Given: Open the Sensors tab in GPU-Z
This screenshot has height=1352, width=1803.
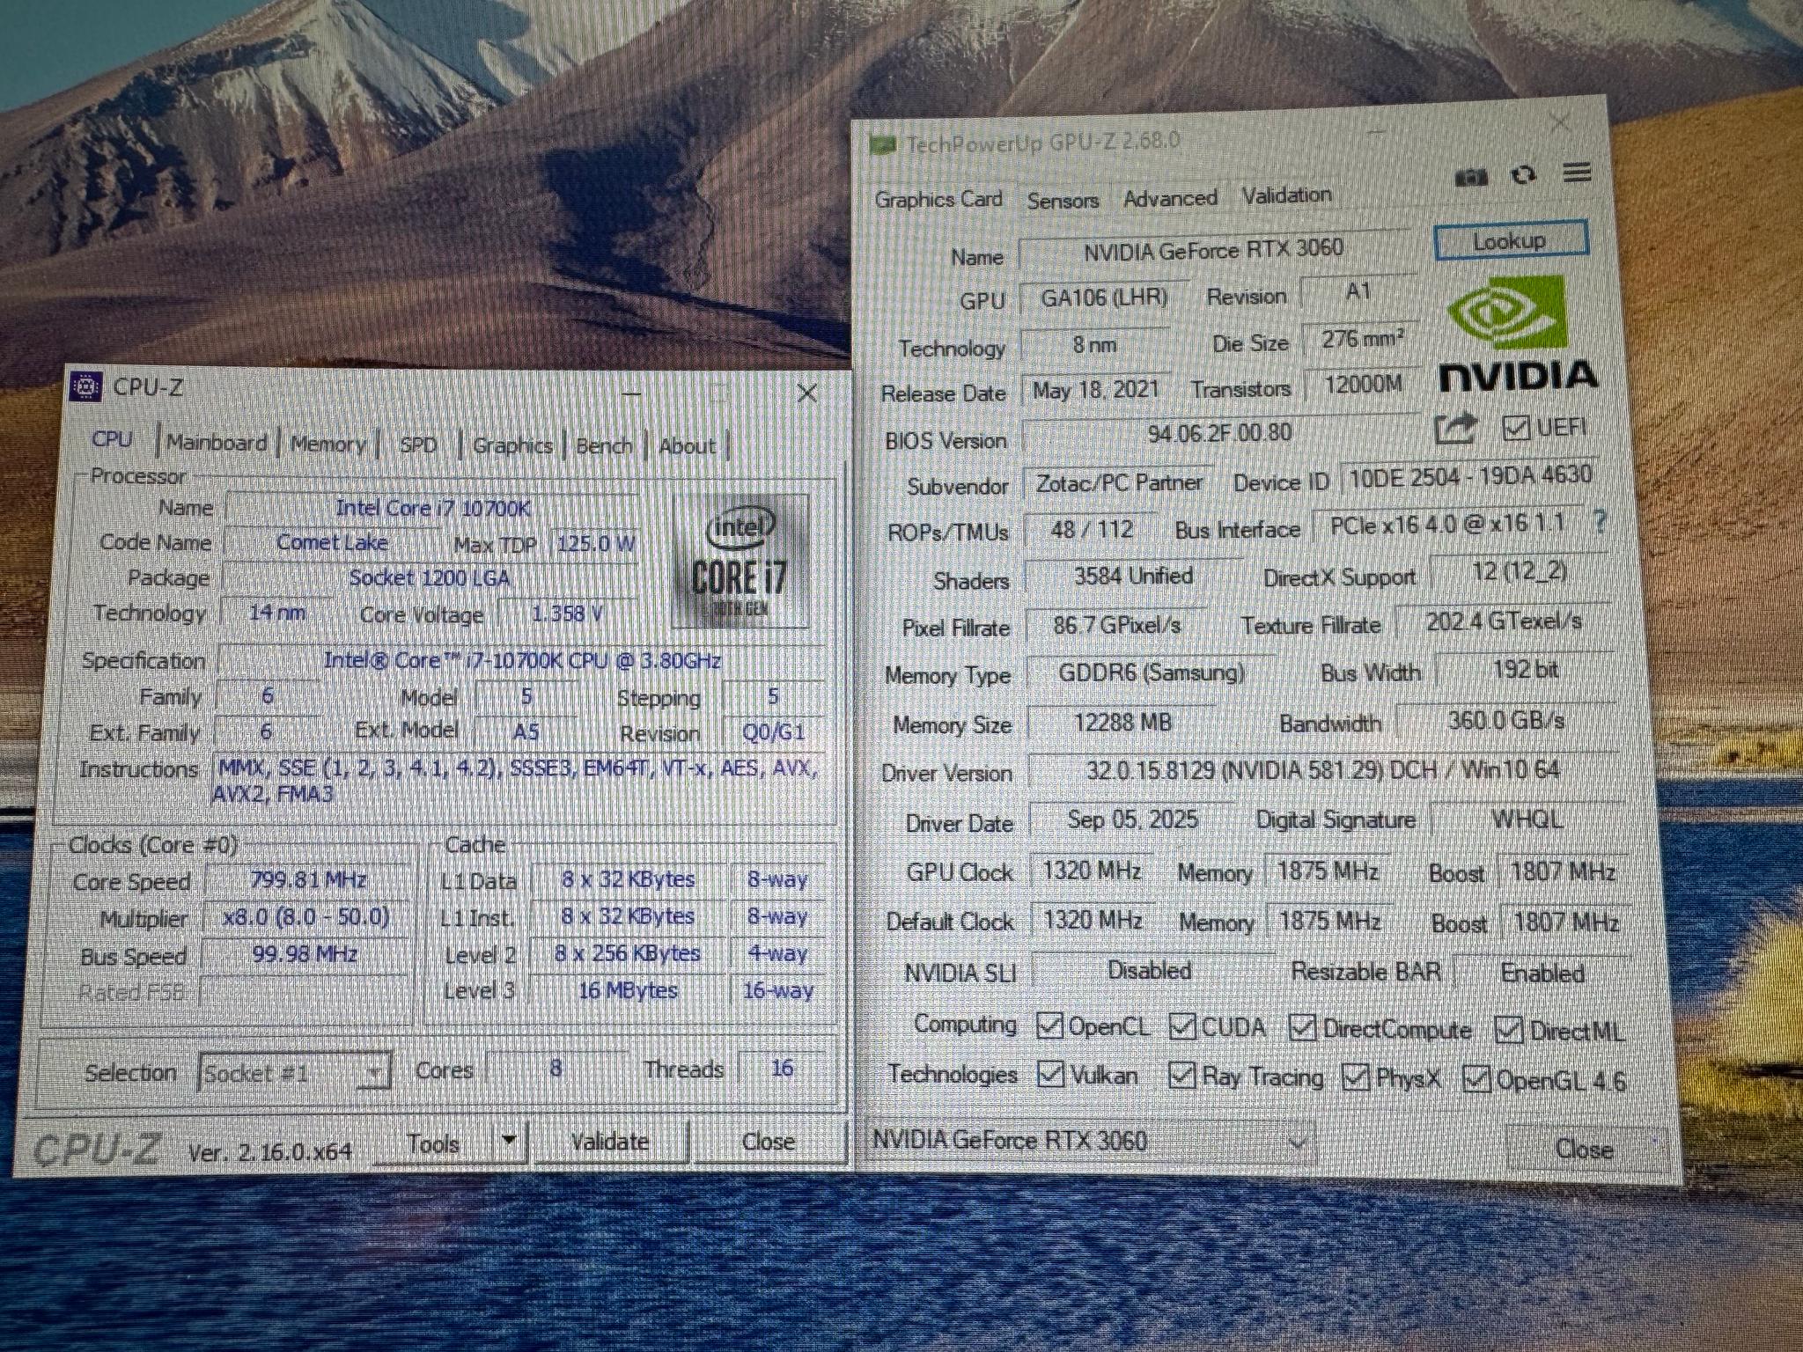Looking at the screenshot, I should point(1063,201).
